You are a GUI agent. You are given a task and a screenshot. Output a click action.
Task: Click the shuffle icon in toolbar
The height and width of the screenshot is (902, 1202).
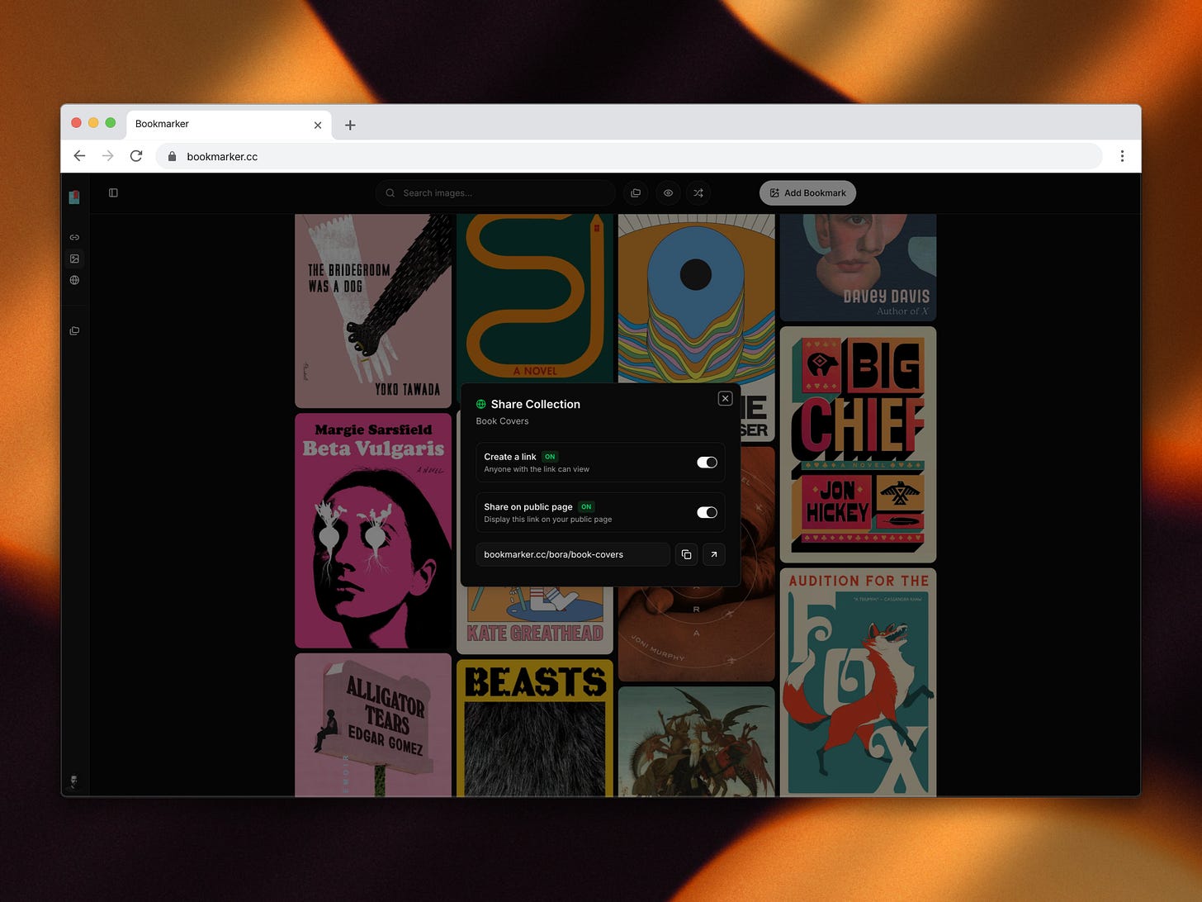coord(698,193)
